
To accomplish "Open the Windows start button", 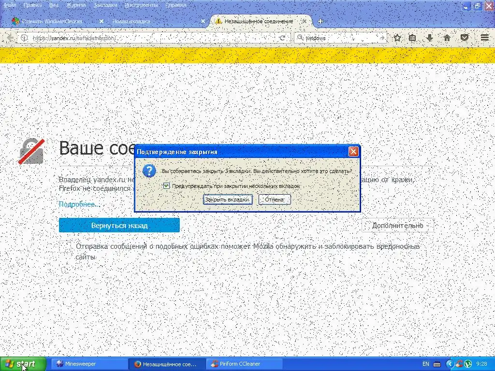I will [x=23, y=364].
